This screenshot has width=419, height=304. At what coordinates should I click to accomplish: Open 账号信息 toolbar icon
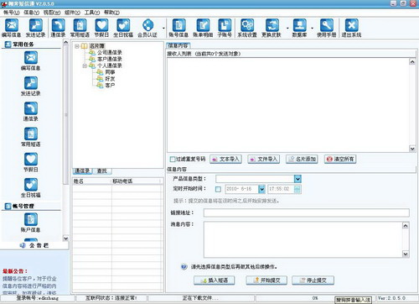point(178,28)
